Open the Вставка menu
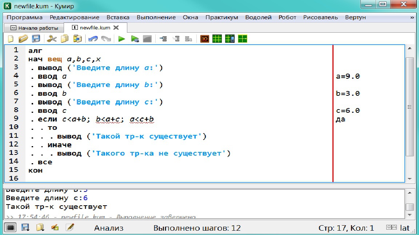 click(x=118, y=17)
